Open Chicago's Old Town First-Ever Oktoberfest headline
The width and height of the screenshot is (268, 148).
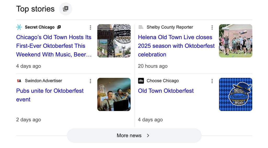click(54, 46)
